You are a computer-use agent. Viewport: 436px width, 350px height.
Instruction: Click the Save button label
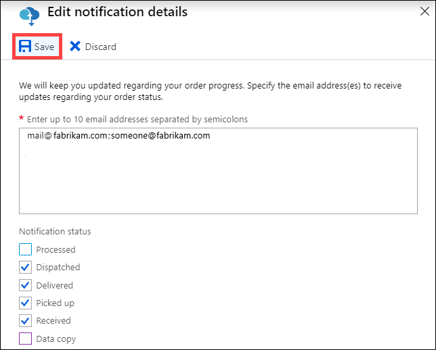[x=44, y=47]
